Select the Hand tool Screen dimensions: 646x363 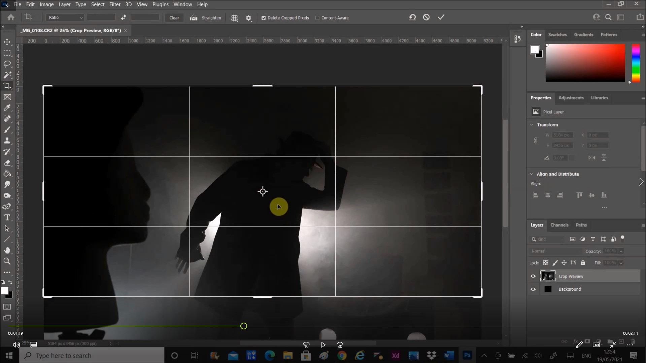click(x=7, y=250)
